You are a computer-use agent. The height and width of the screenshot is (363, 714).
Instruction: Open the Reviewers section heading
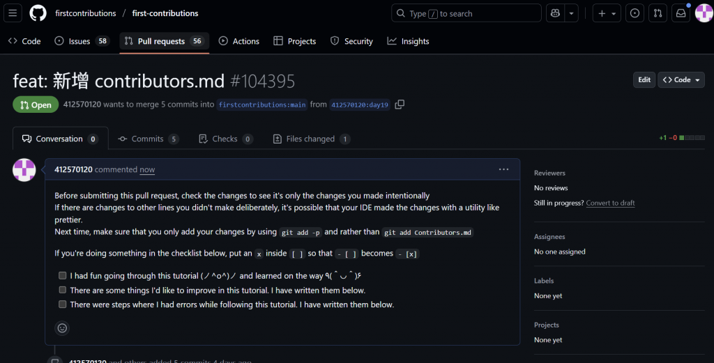pyautogui.click(x=549, y=173)
